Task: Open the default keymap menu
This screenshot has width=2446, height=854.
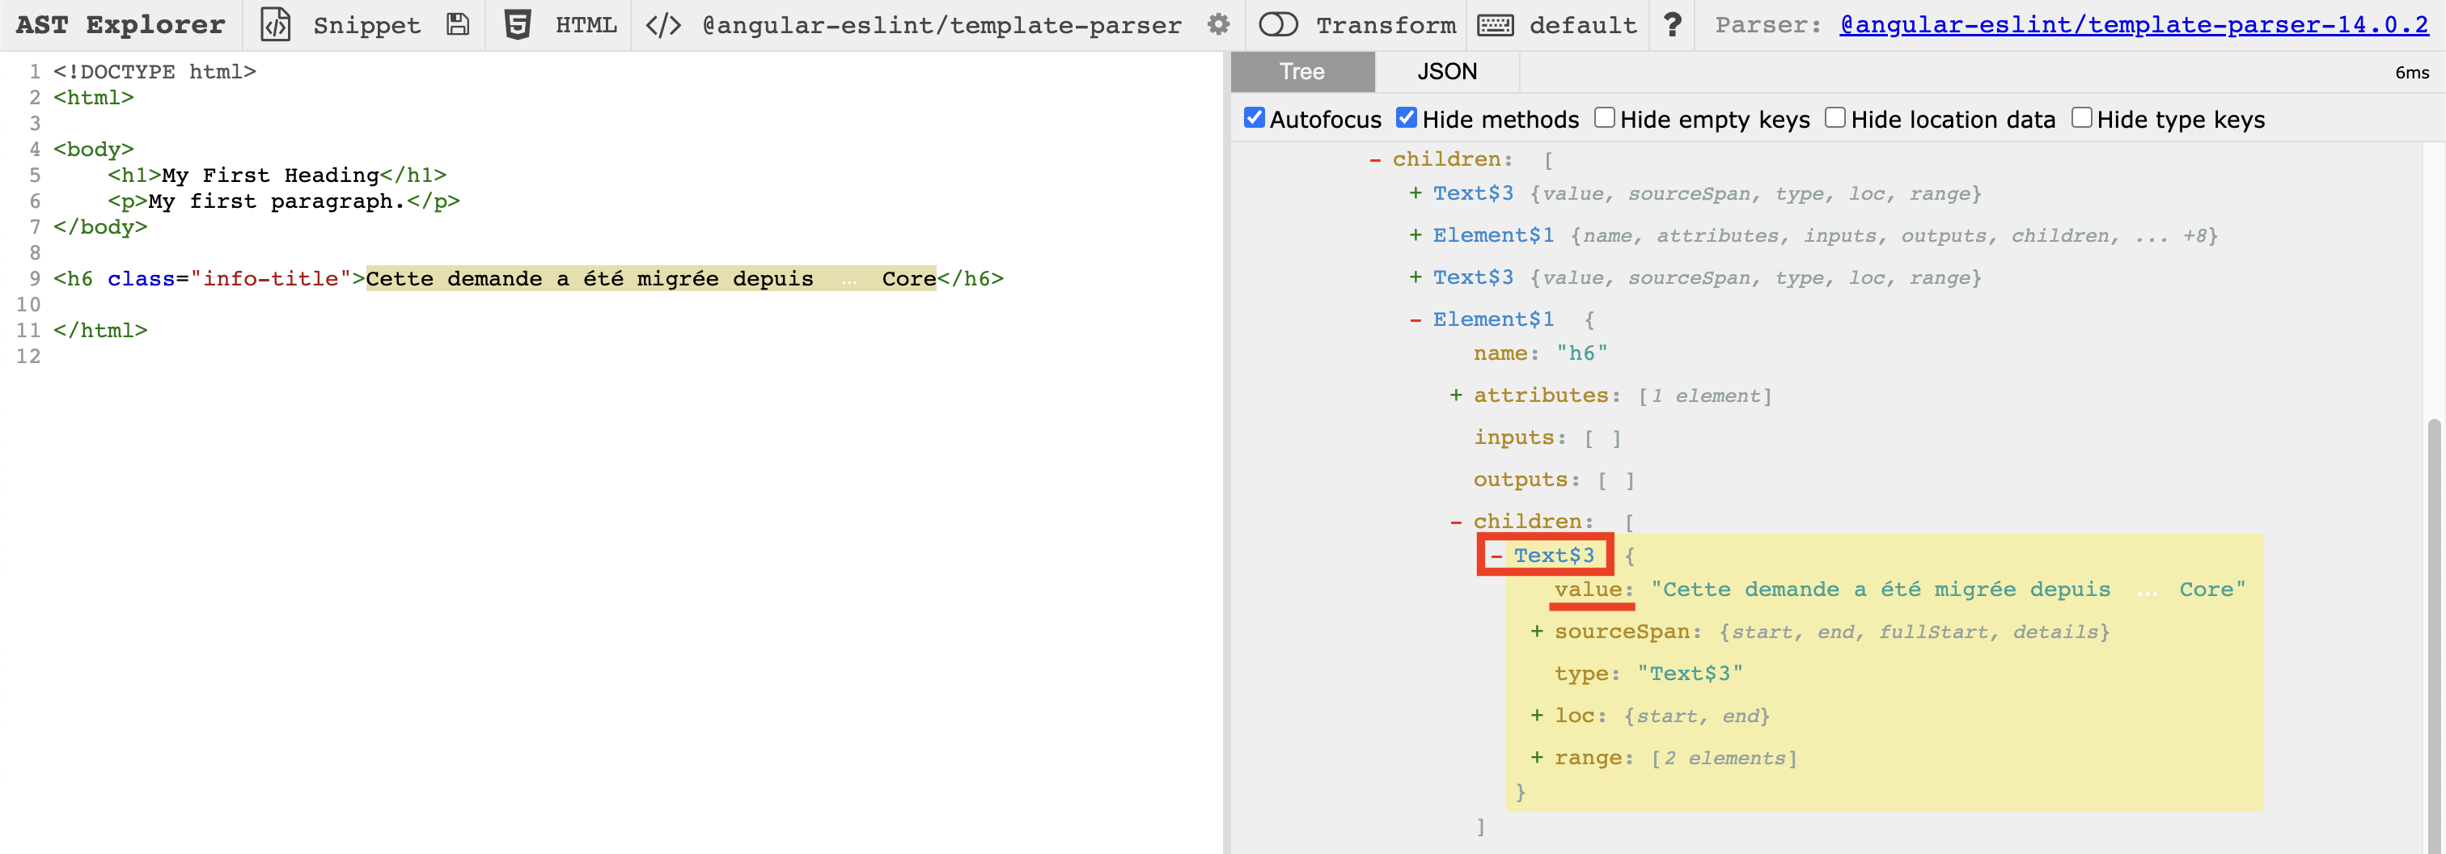Action: click(x=1583, y=26)
